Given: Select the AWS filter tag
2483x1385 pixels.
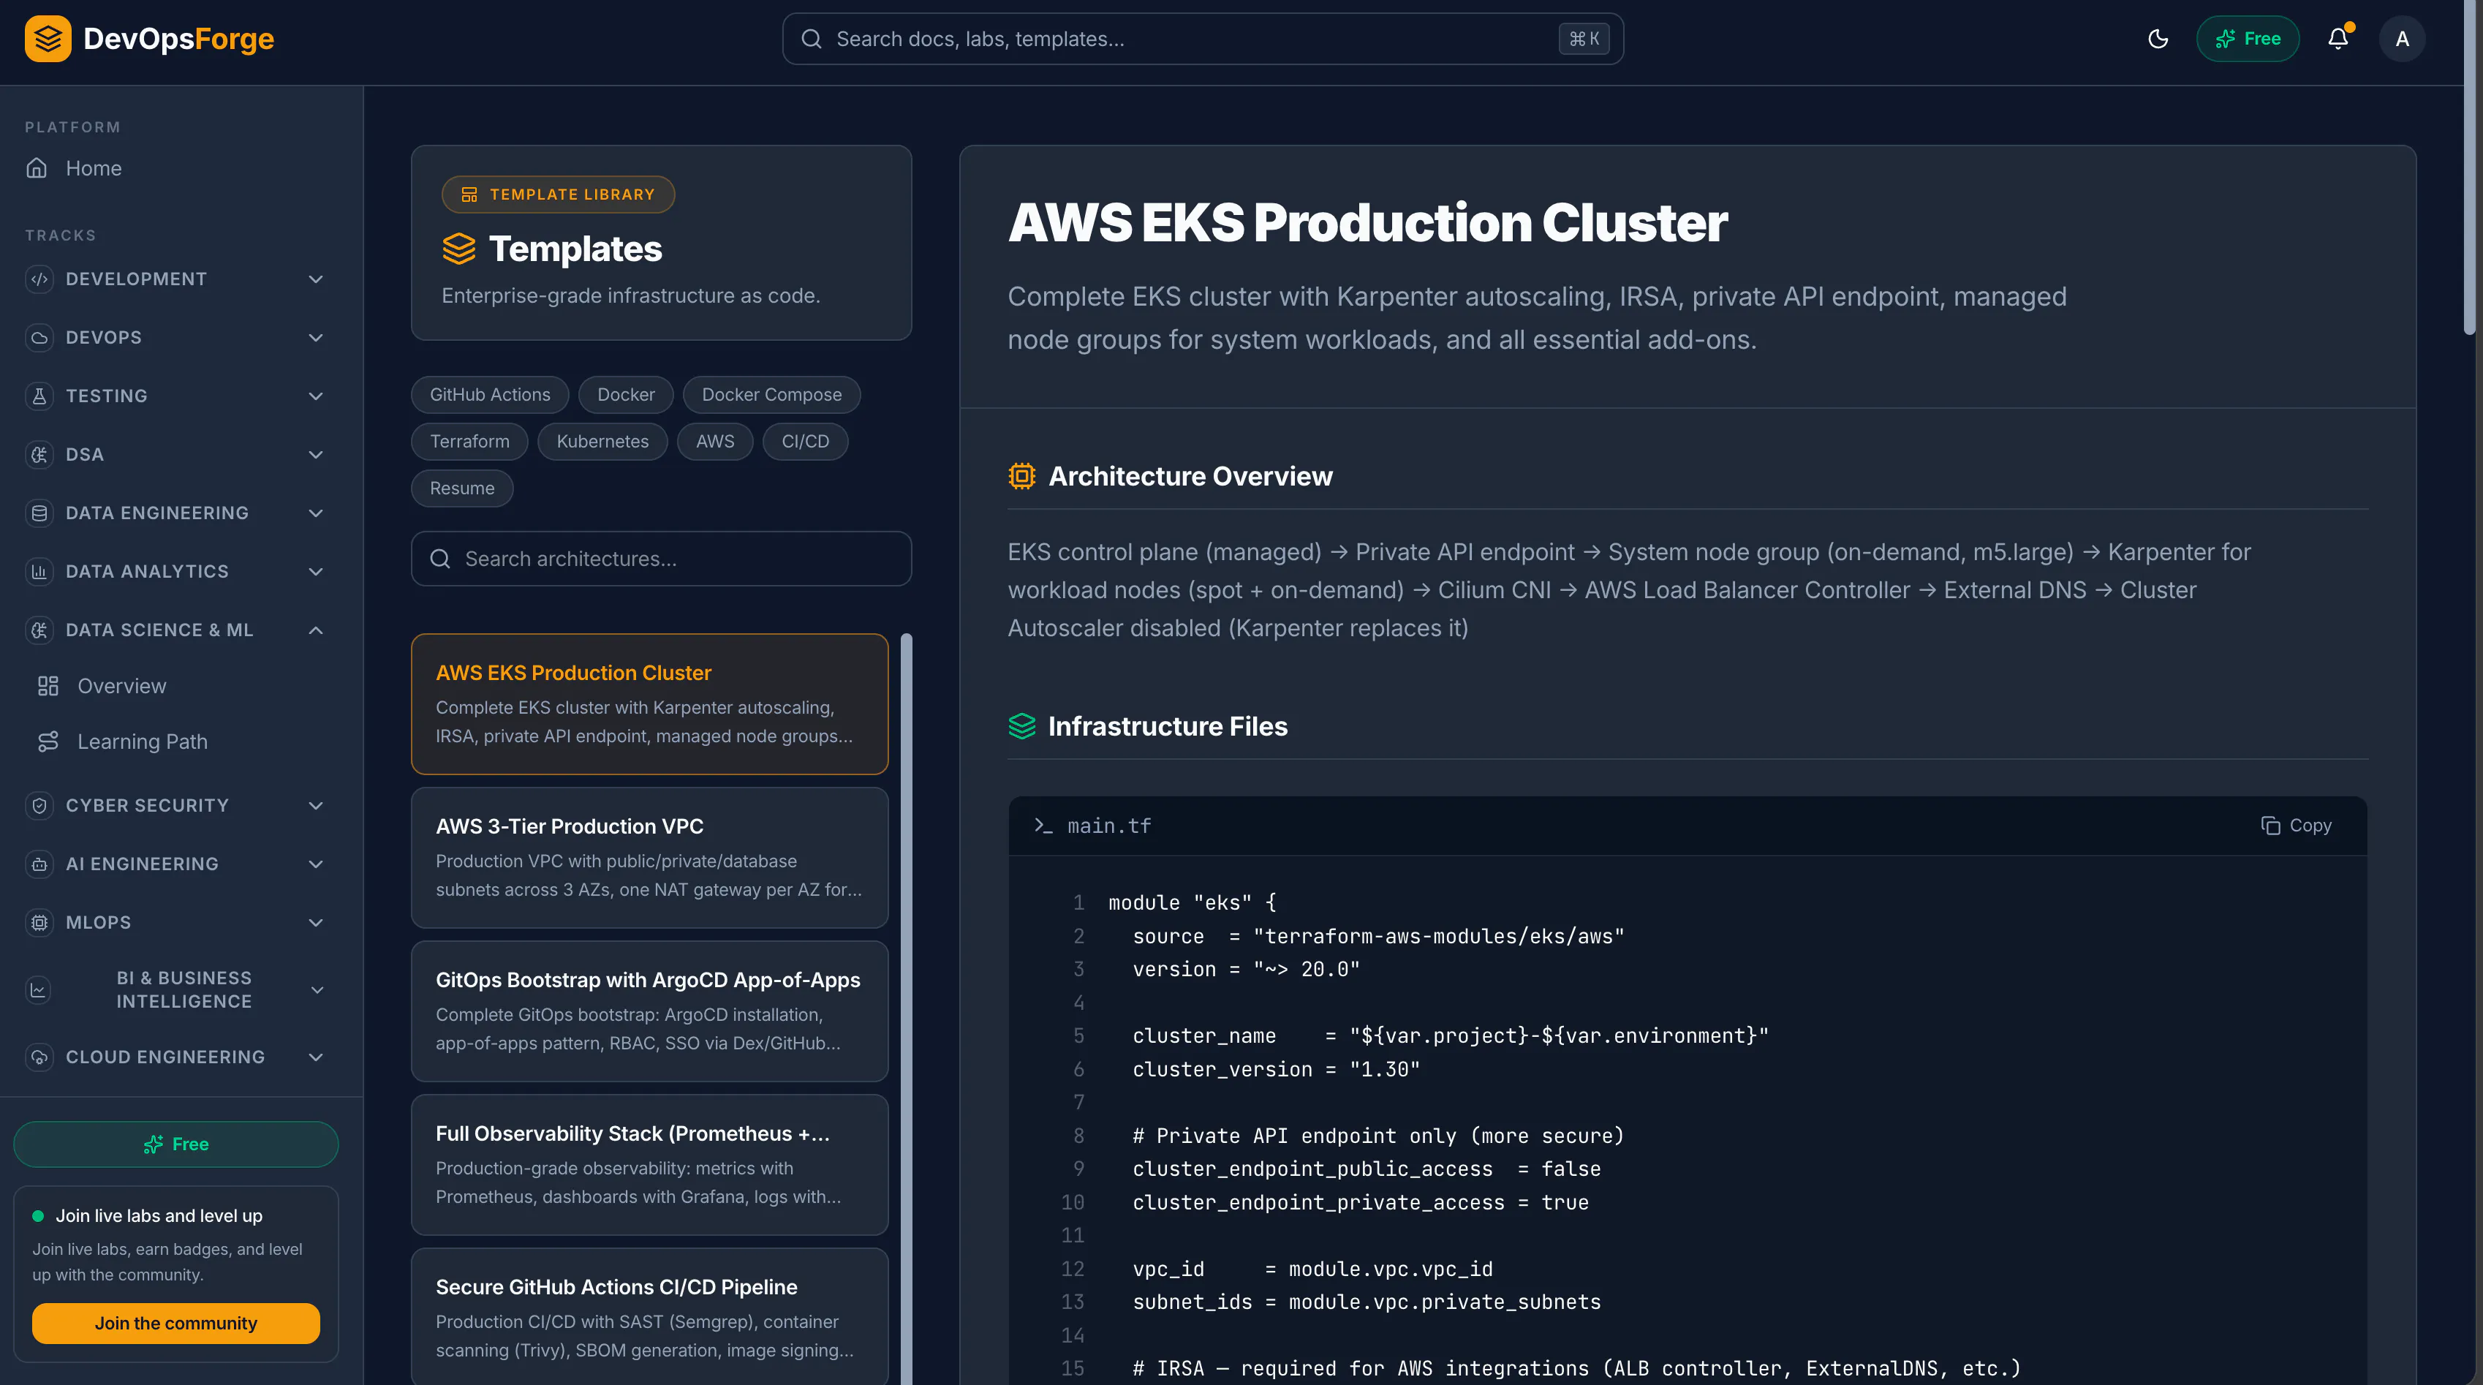Looking at the screenshot, I should point(715,442).
